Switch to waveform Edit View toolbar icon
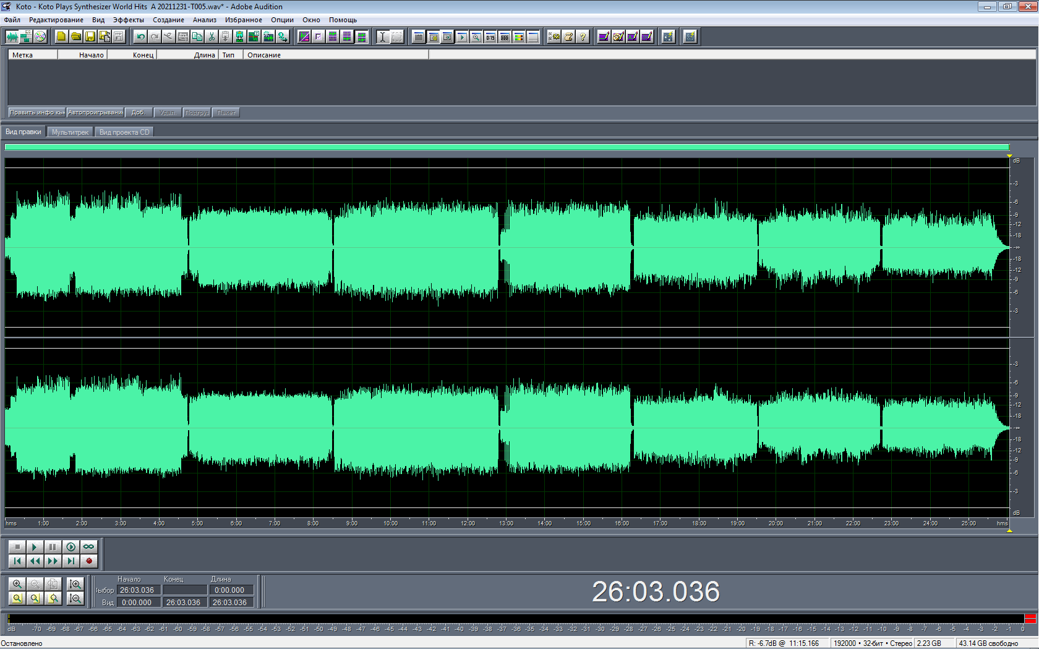 12,36
